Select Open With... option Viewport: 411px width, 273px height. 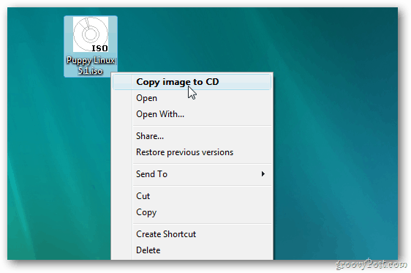[x=192, y=114]
